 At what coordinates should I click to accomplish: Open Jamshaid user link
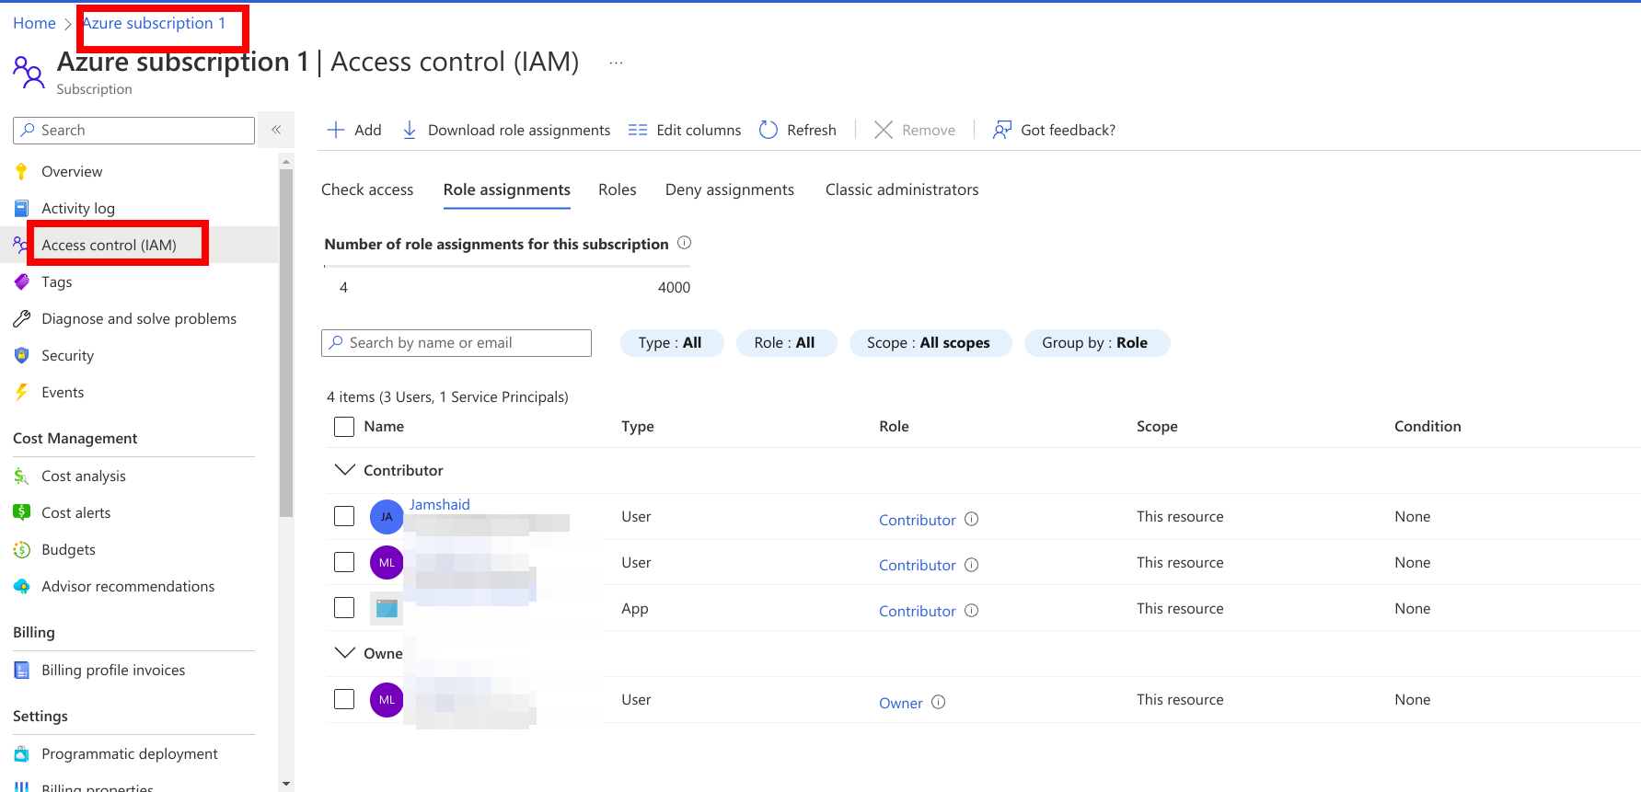pyautogui.click(x=440, y=504)
